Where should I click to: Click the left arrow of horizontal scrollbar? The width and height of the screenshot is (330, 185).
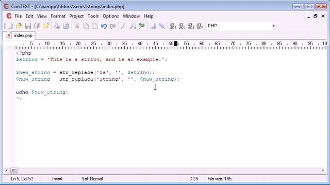[x=7, y=171]
